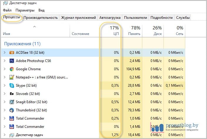207x139 pixels.
Task: Switch to the Производительность tab
Action: pos(41,18)
